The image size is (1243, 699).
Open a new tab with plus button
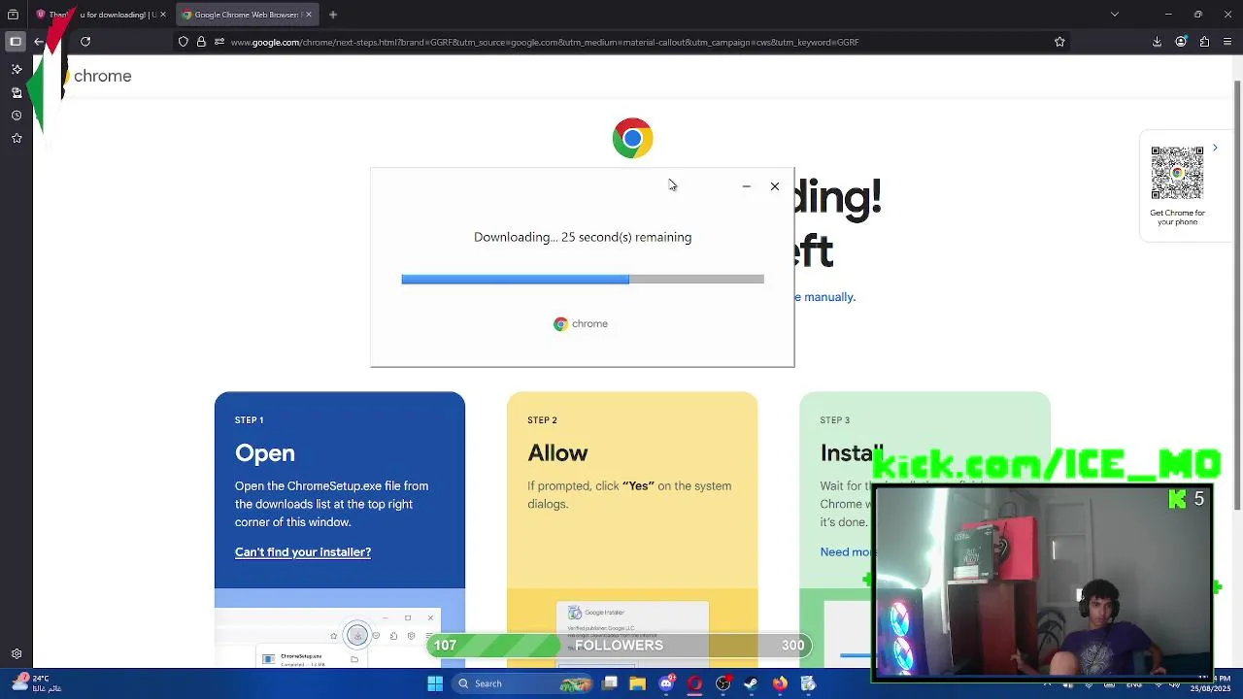[x=332, y=15]
